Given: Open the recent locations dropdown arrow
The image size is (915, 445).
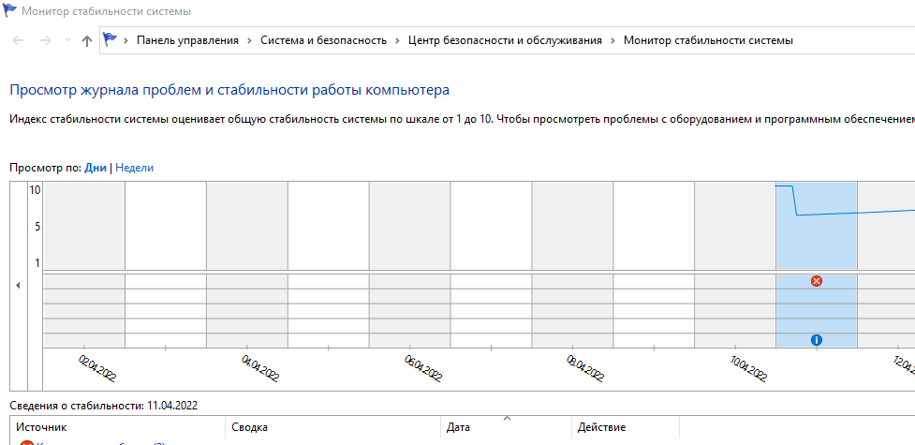Looking at the screenshot, I should click(x=66, y=40).
